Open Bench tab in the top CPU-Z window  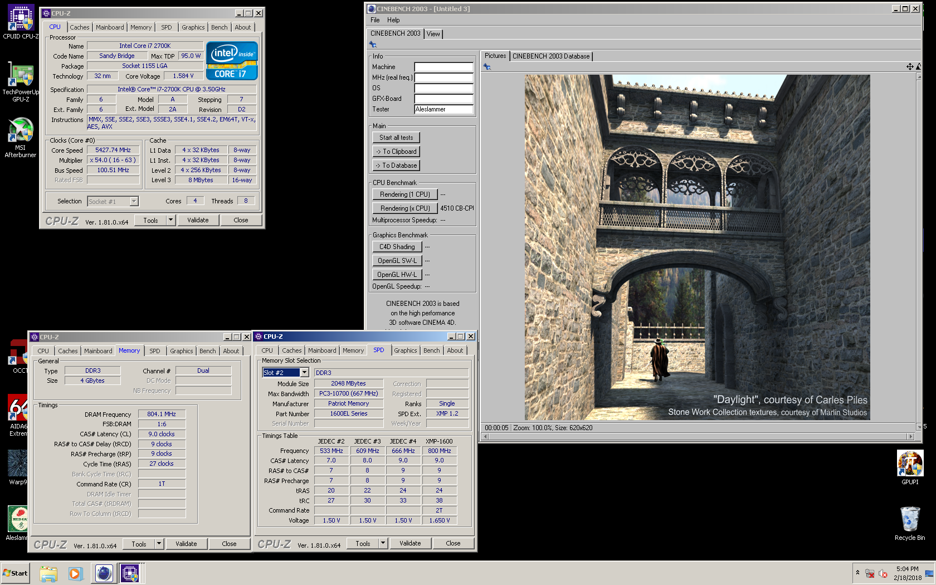pos(219,27)
